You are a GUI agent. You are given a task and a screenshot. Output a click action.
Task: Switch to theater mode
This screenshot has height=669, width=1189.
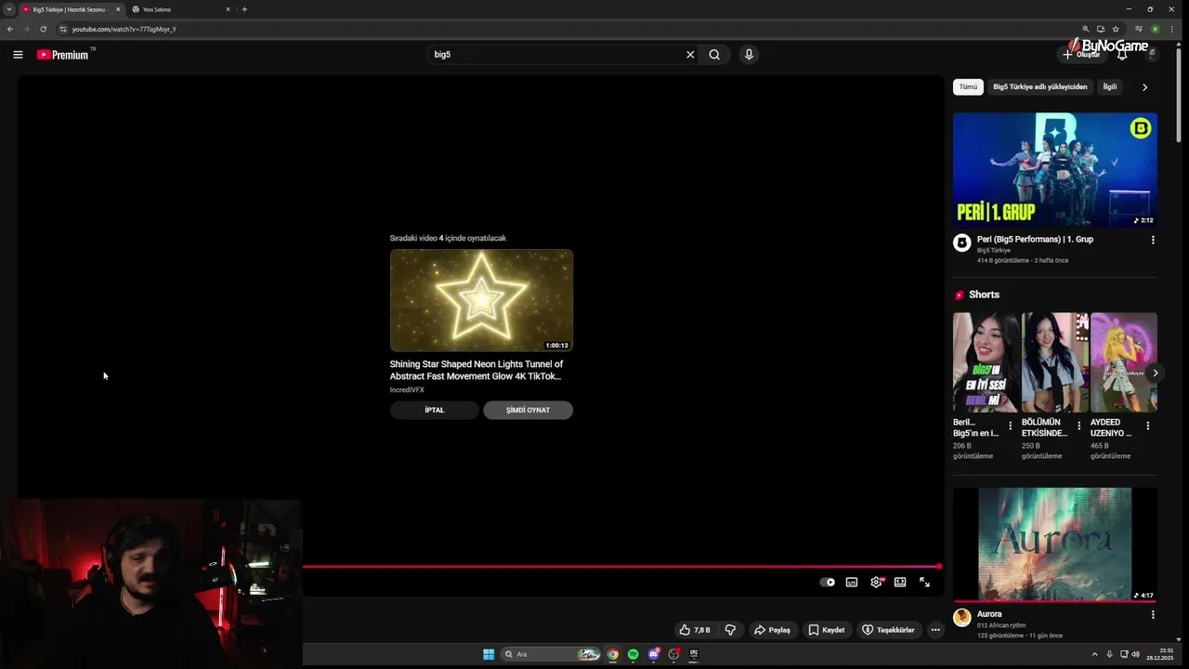point(900,583)
